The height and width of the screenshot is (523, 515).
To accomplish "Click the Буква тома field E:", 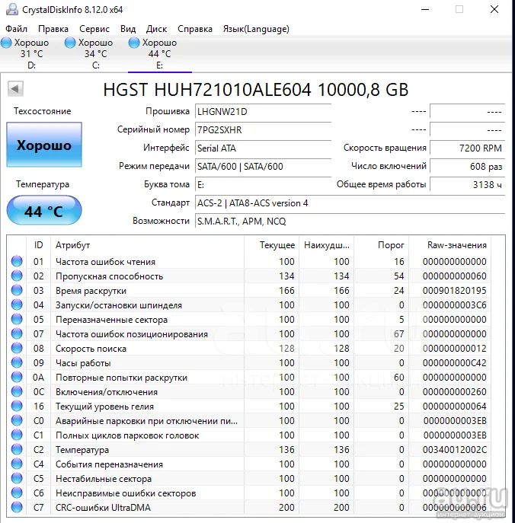I will (263, 185).
